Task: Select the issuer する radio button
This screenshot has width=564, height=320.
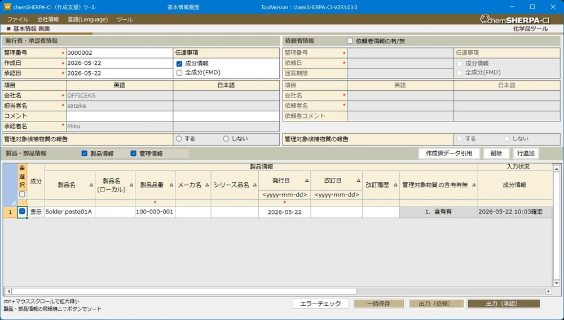Action: (x=179, y=139)
